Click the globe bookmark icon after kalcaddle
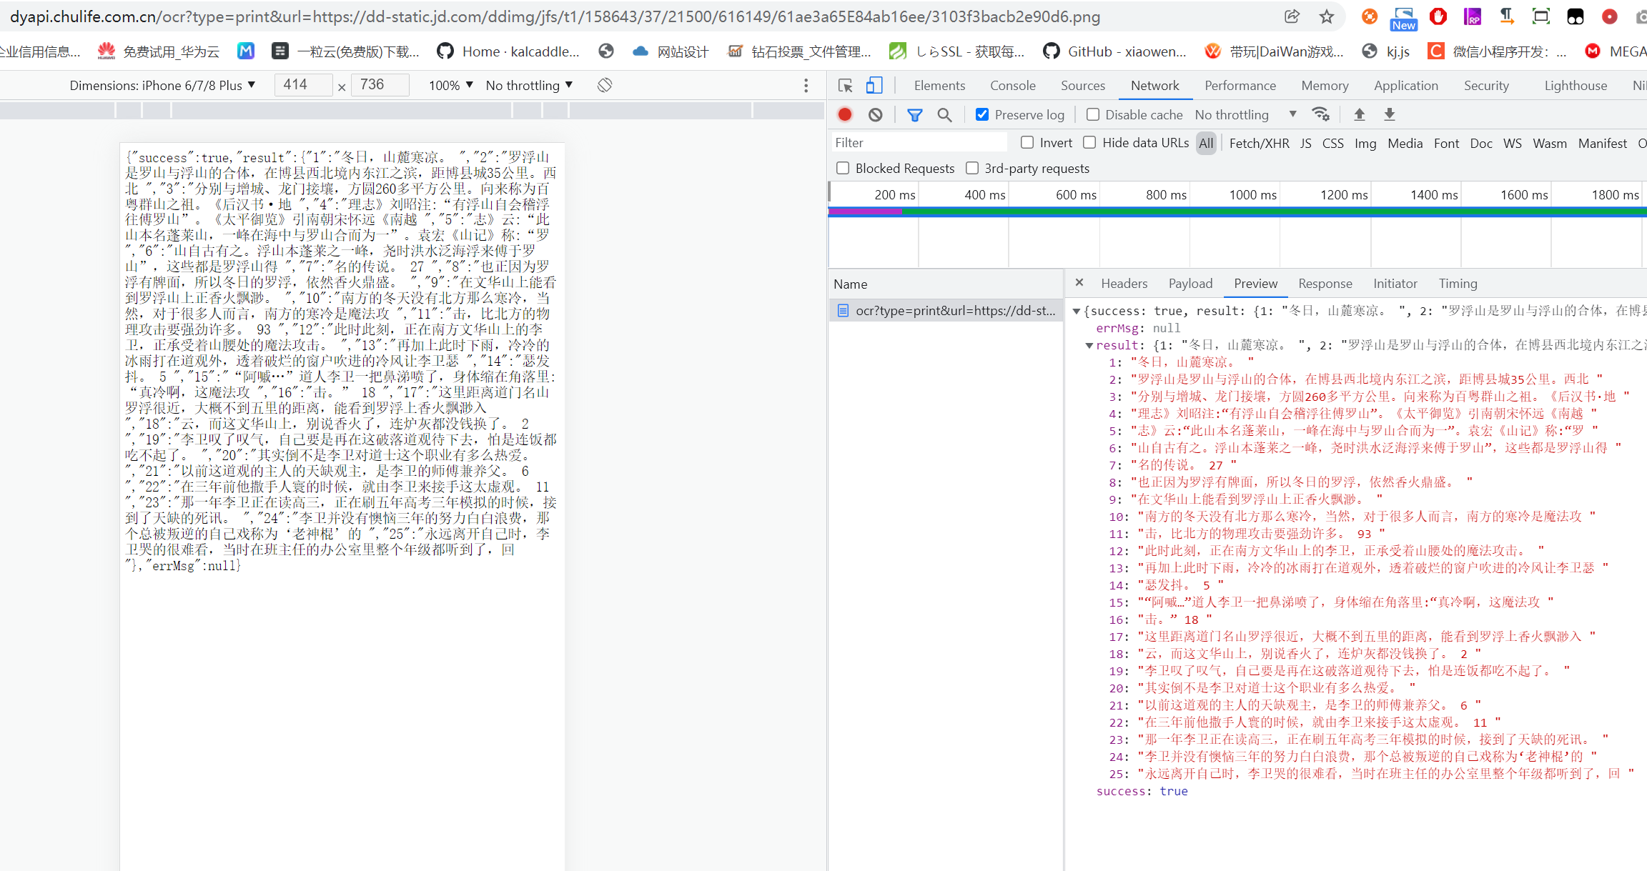 [x=606, y=51]
